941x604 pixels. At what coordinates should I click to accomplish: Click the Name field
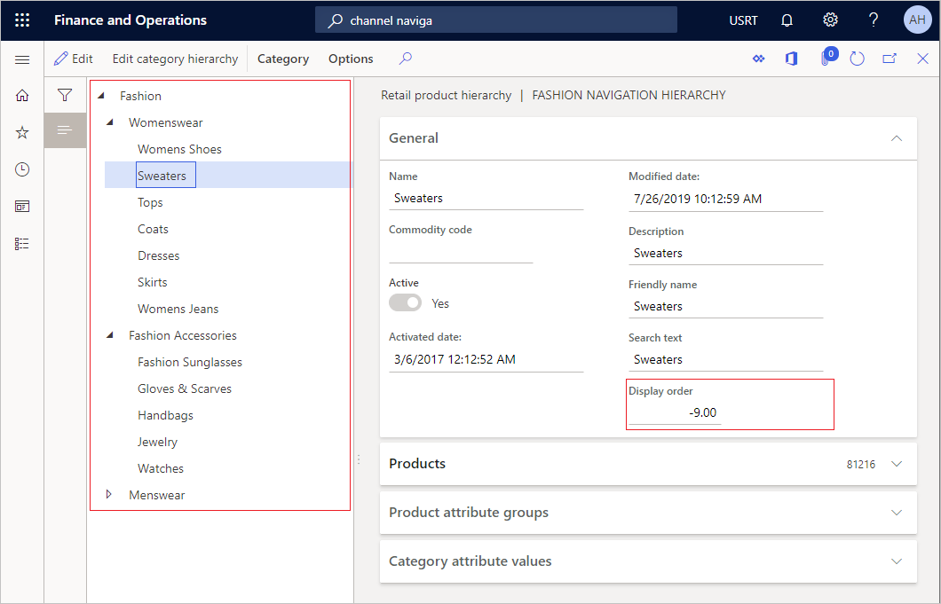tap(486, 199)
